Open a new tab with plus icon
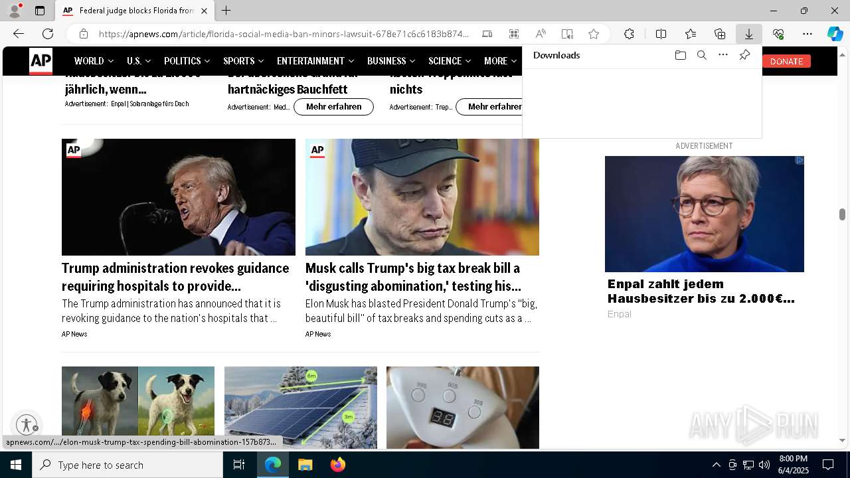 (x=226, y=11)
